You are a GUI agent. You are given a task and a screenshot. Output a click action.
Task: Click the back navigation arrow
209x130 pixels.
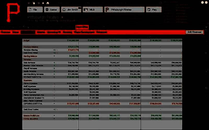(x=29, y=3)
